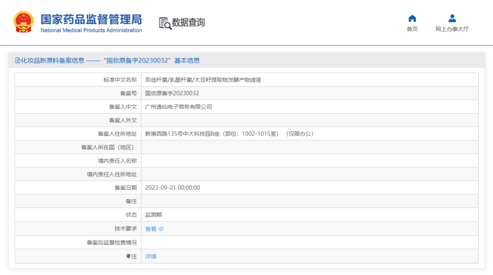493x275 pixels.
Task: Open 网上办事大厅 user icon
Action: point(452,19)
